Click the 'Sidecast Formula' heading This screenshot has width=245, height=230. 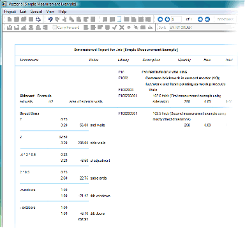(x=36, y=96)
